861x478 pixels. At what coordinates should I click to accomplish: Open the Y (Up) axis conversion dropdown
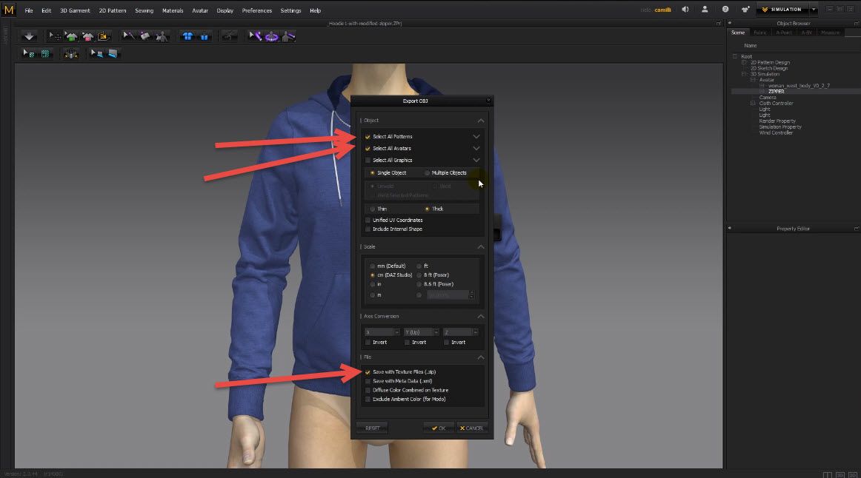pos(436,331)
